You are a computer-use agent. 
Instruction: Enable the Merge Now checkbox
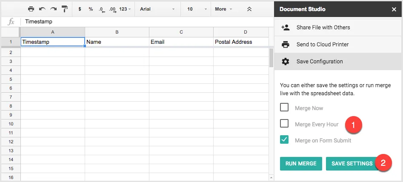[284, 108]
